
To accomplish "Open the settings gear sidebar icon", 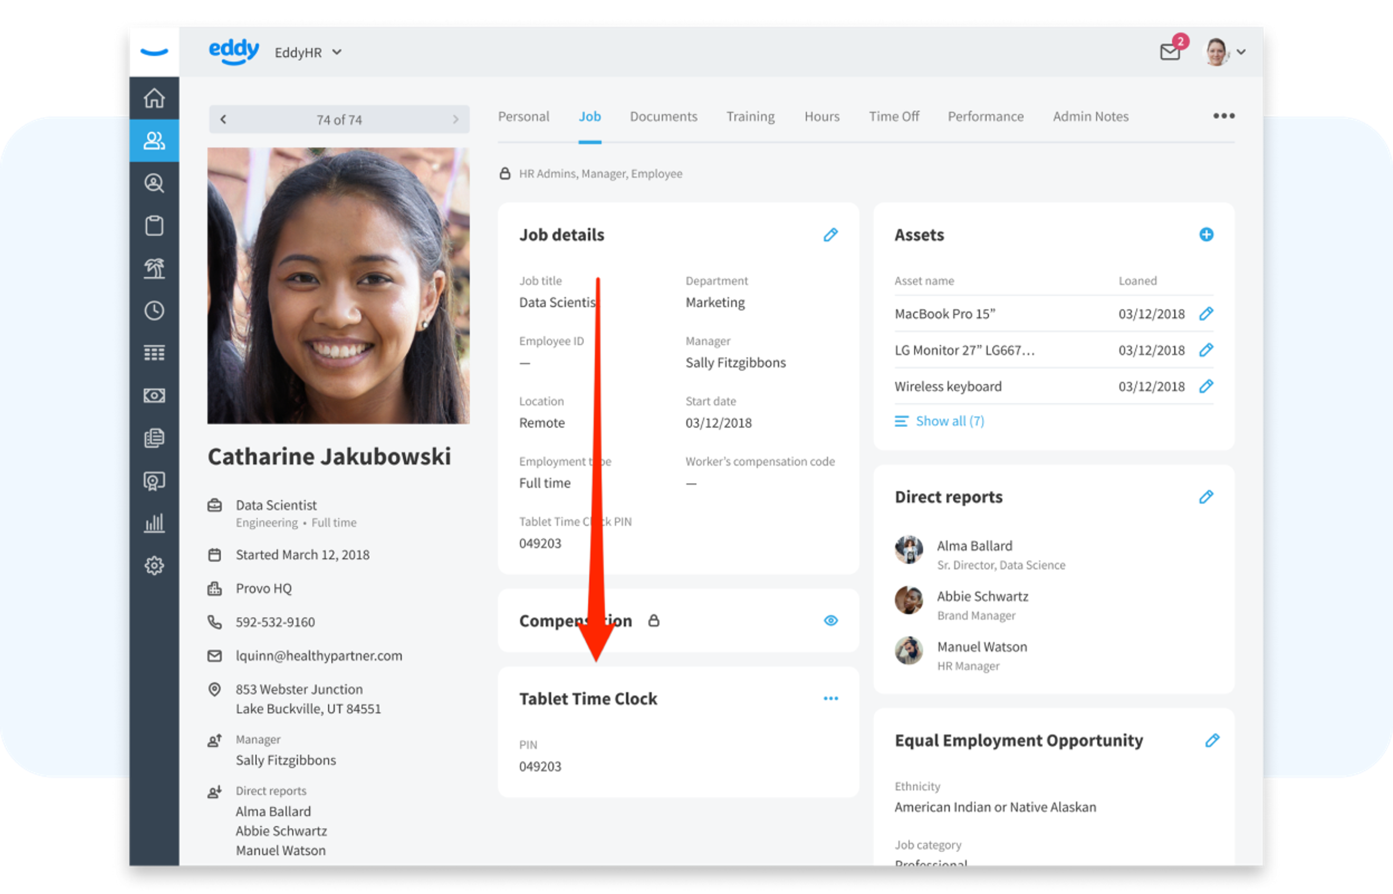I will (x=154, y=565).
